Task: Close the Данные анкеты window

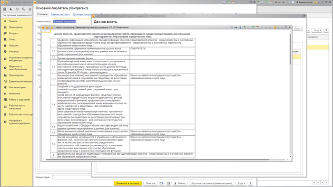Action: point(304,16)
